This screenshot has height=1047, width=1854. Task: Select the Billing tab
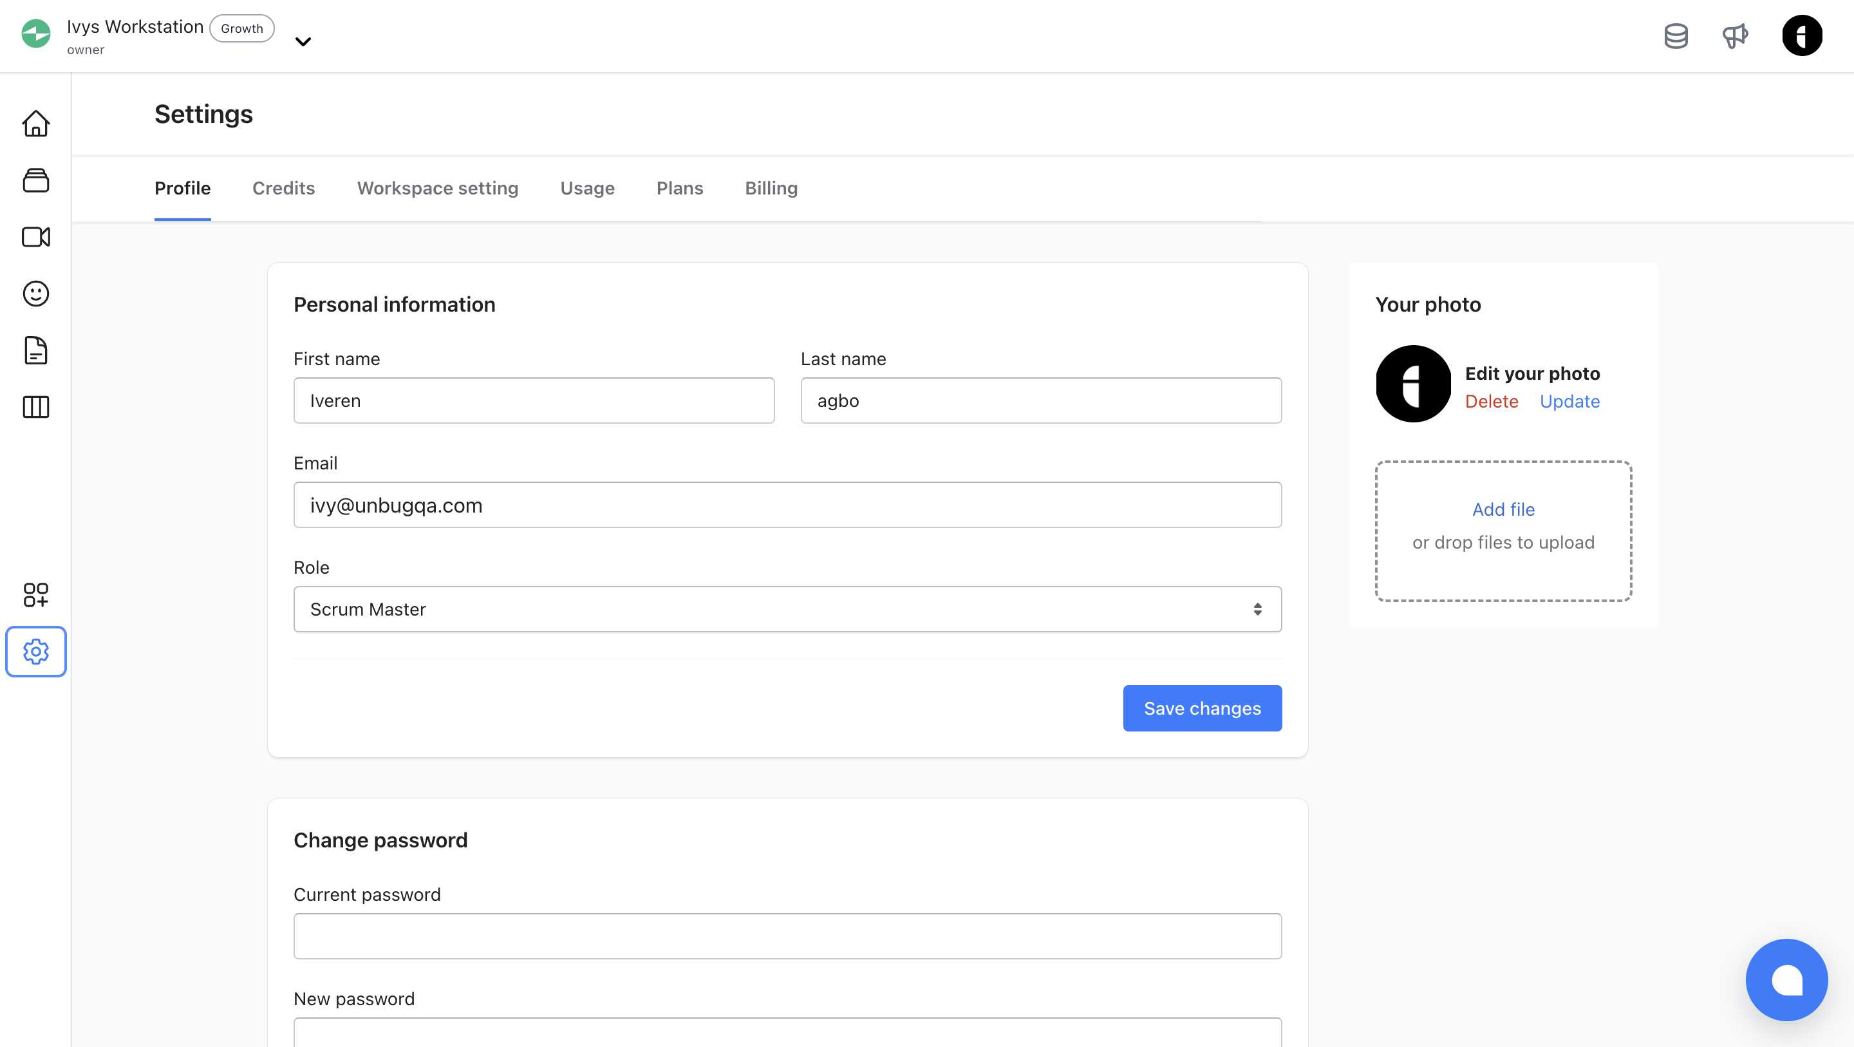pyautogui.click(x=771, y=189)
